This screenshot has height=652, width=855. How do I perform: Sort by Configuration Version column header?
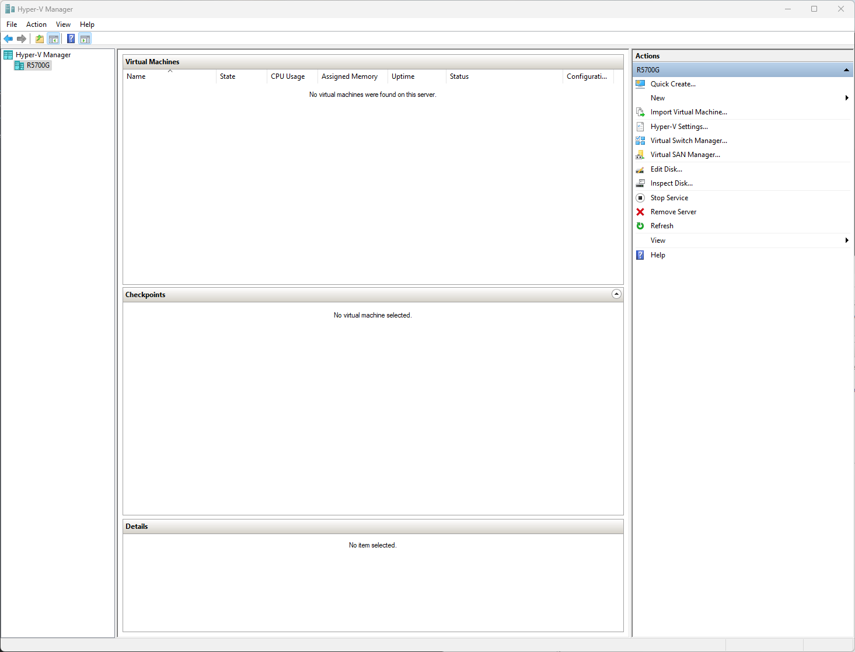pos(588,76)
